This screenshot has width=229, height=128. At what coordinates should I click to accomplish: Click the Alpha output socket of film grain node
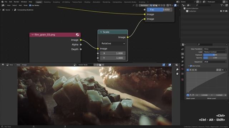point(81,44)
